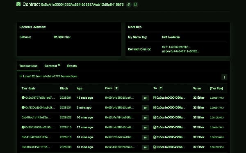246x153 pixels.
Task: Switch to the Contract tab
Action: (52, 66)
